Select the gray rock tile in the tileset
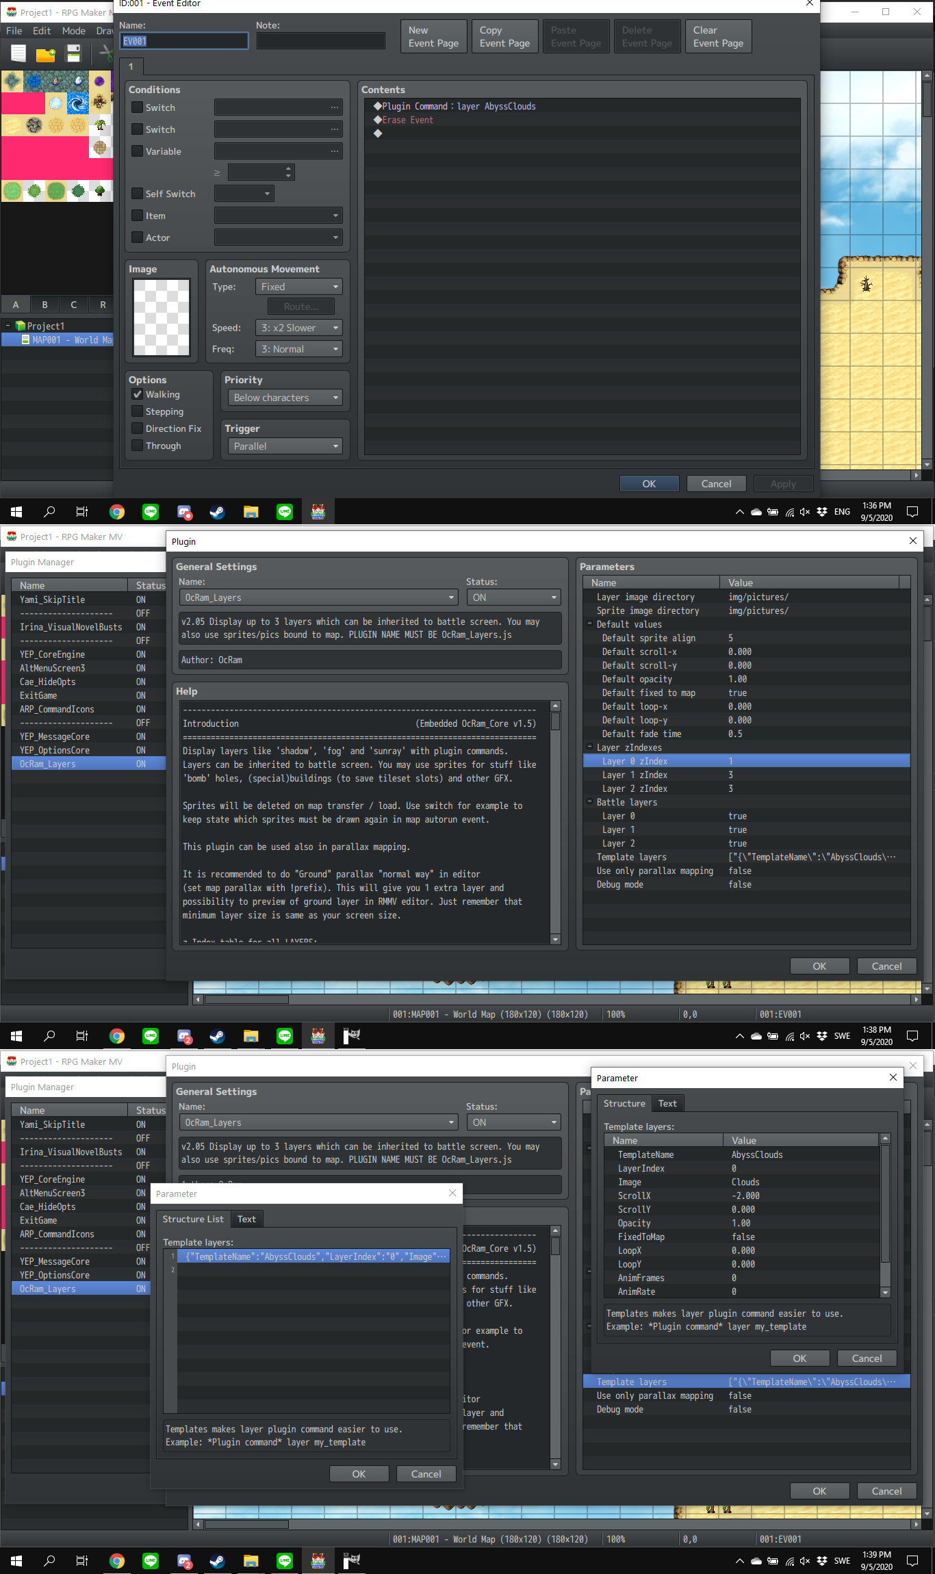 34,125
